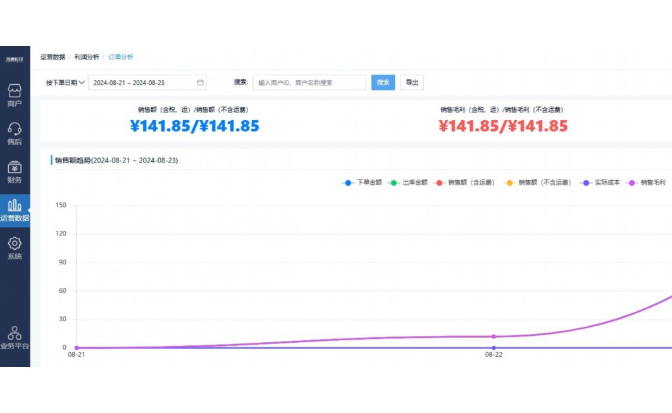Open the date range picker 2024-08-21 ~ 2024-08-23

tap(142, 83)
